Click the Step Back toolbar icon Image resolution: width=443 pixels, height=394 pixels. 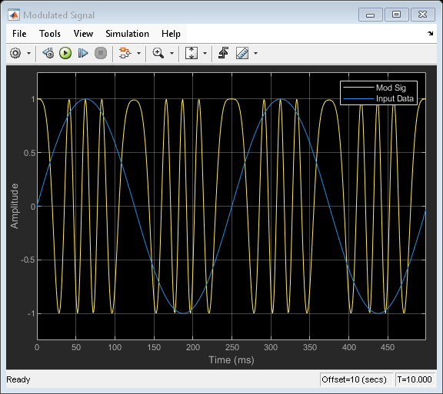[x=48, y=53]
